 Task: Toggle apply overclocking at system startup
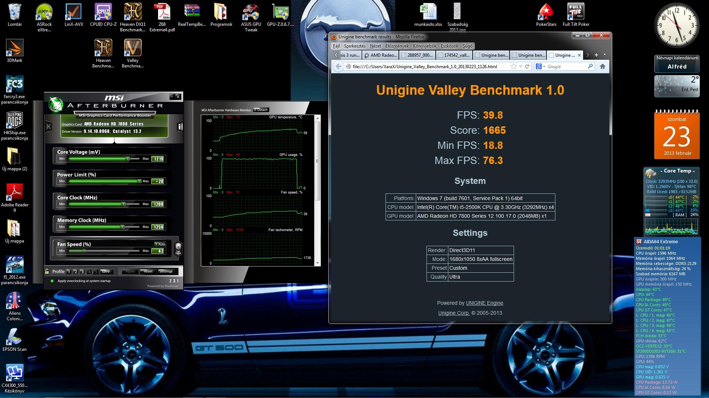click(52, 281)
